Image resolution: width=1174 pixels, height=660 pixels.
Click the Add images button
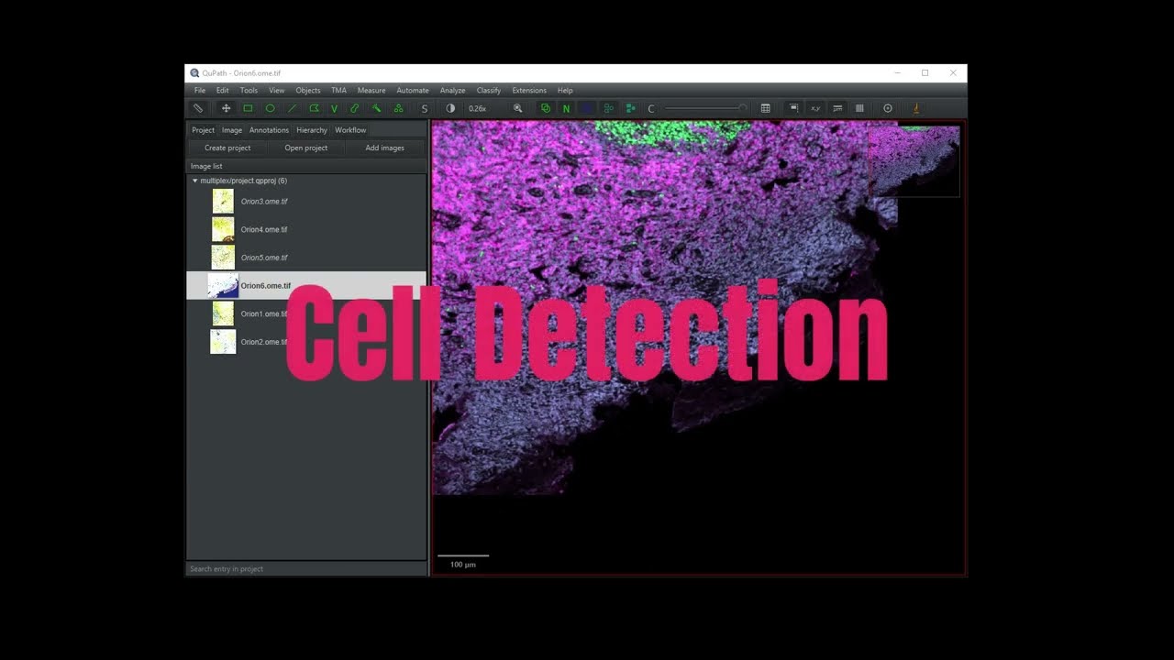(x=384, y=148)
